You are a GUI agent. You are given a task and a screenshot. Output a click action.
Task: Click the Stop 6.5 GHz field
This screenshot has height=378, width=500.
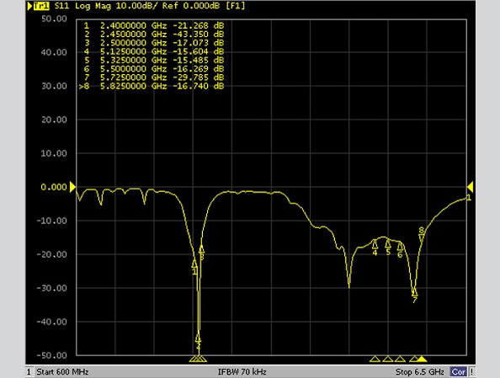click(x=420, y=372)
